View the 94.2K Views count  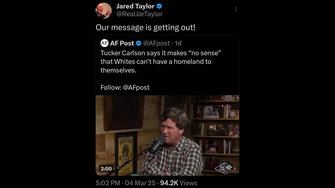pos(178,183)
